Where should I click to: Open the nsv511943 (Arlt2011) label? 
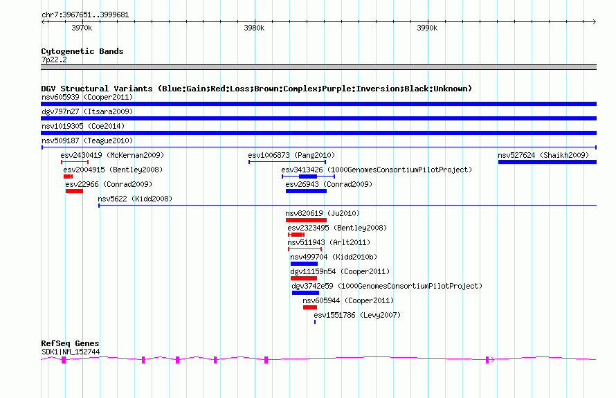tap(329, 242)
